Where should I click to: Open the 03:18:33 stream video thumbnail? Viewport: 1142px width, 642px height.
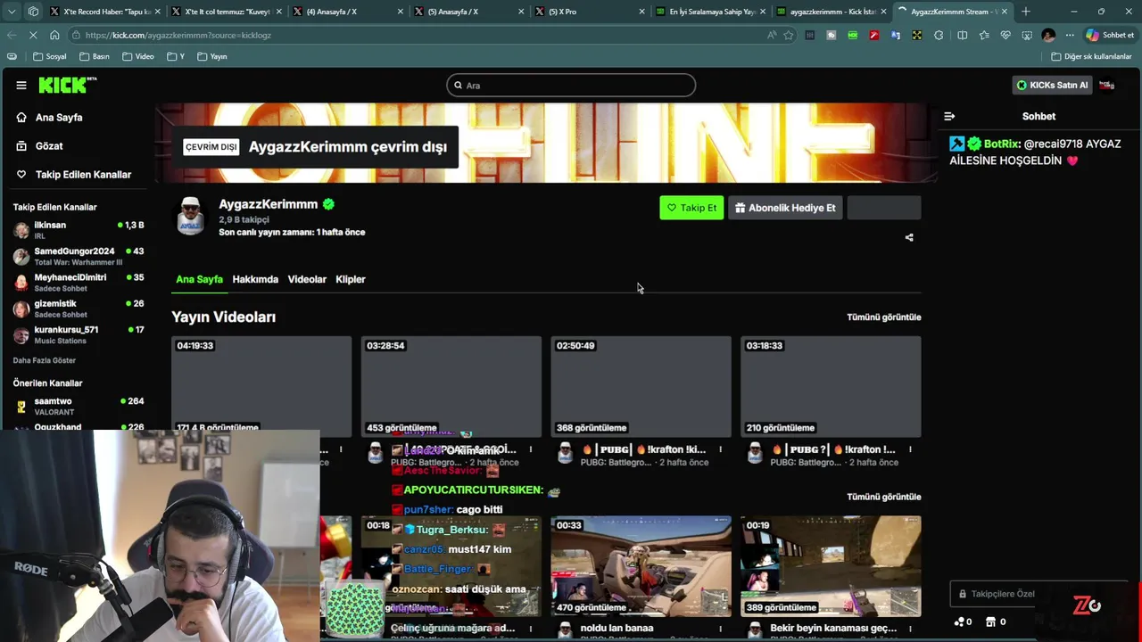coord(831,386)
